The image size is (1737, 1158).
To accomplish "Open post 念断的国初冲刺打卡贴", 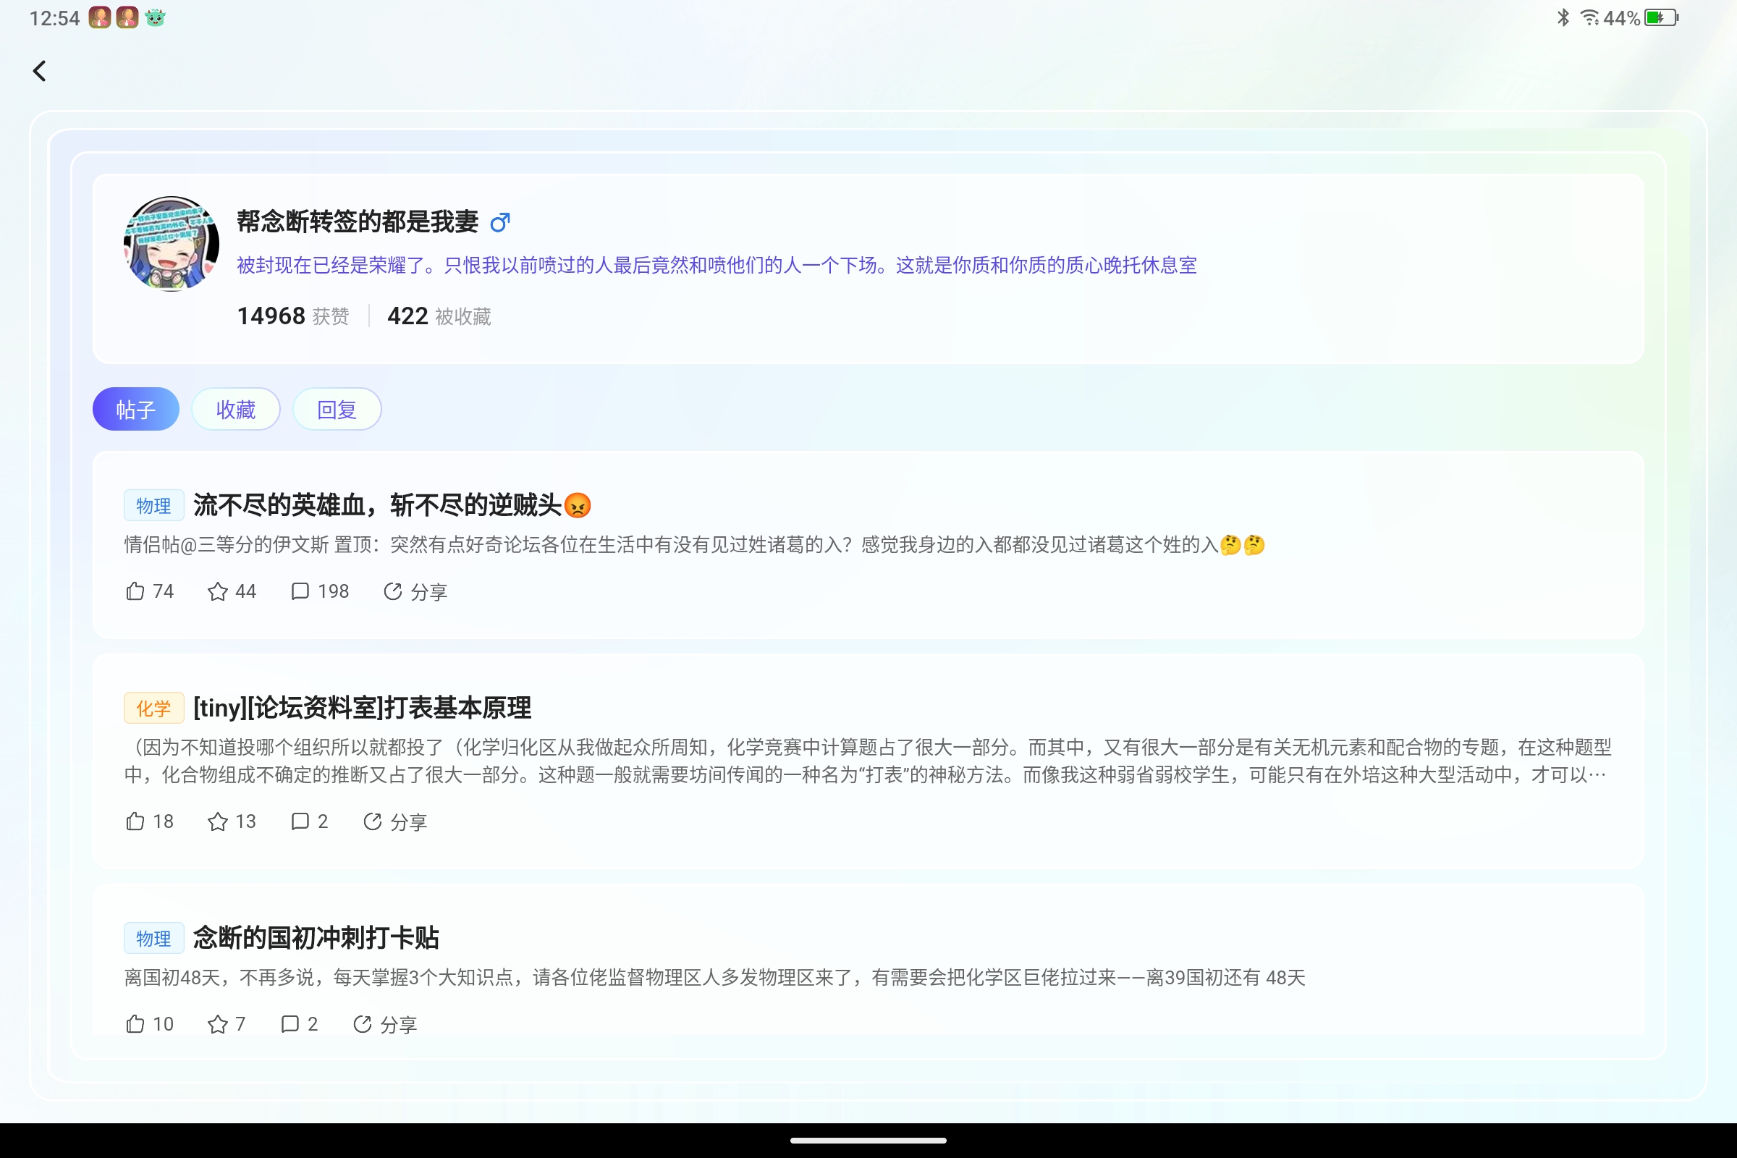I will tap(316, 938).
